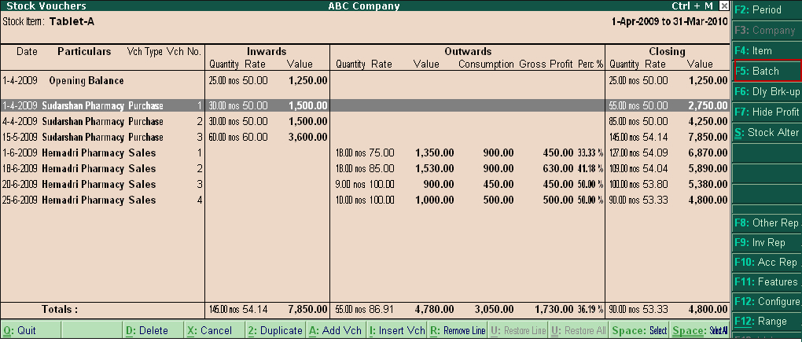The image size is (802, 342).
Task: Click total inwards value 7,850.00
Action: click(x=308, y=309)
